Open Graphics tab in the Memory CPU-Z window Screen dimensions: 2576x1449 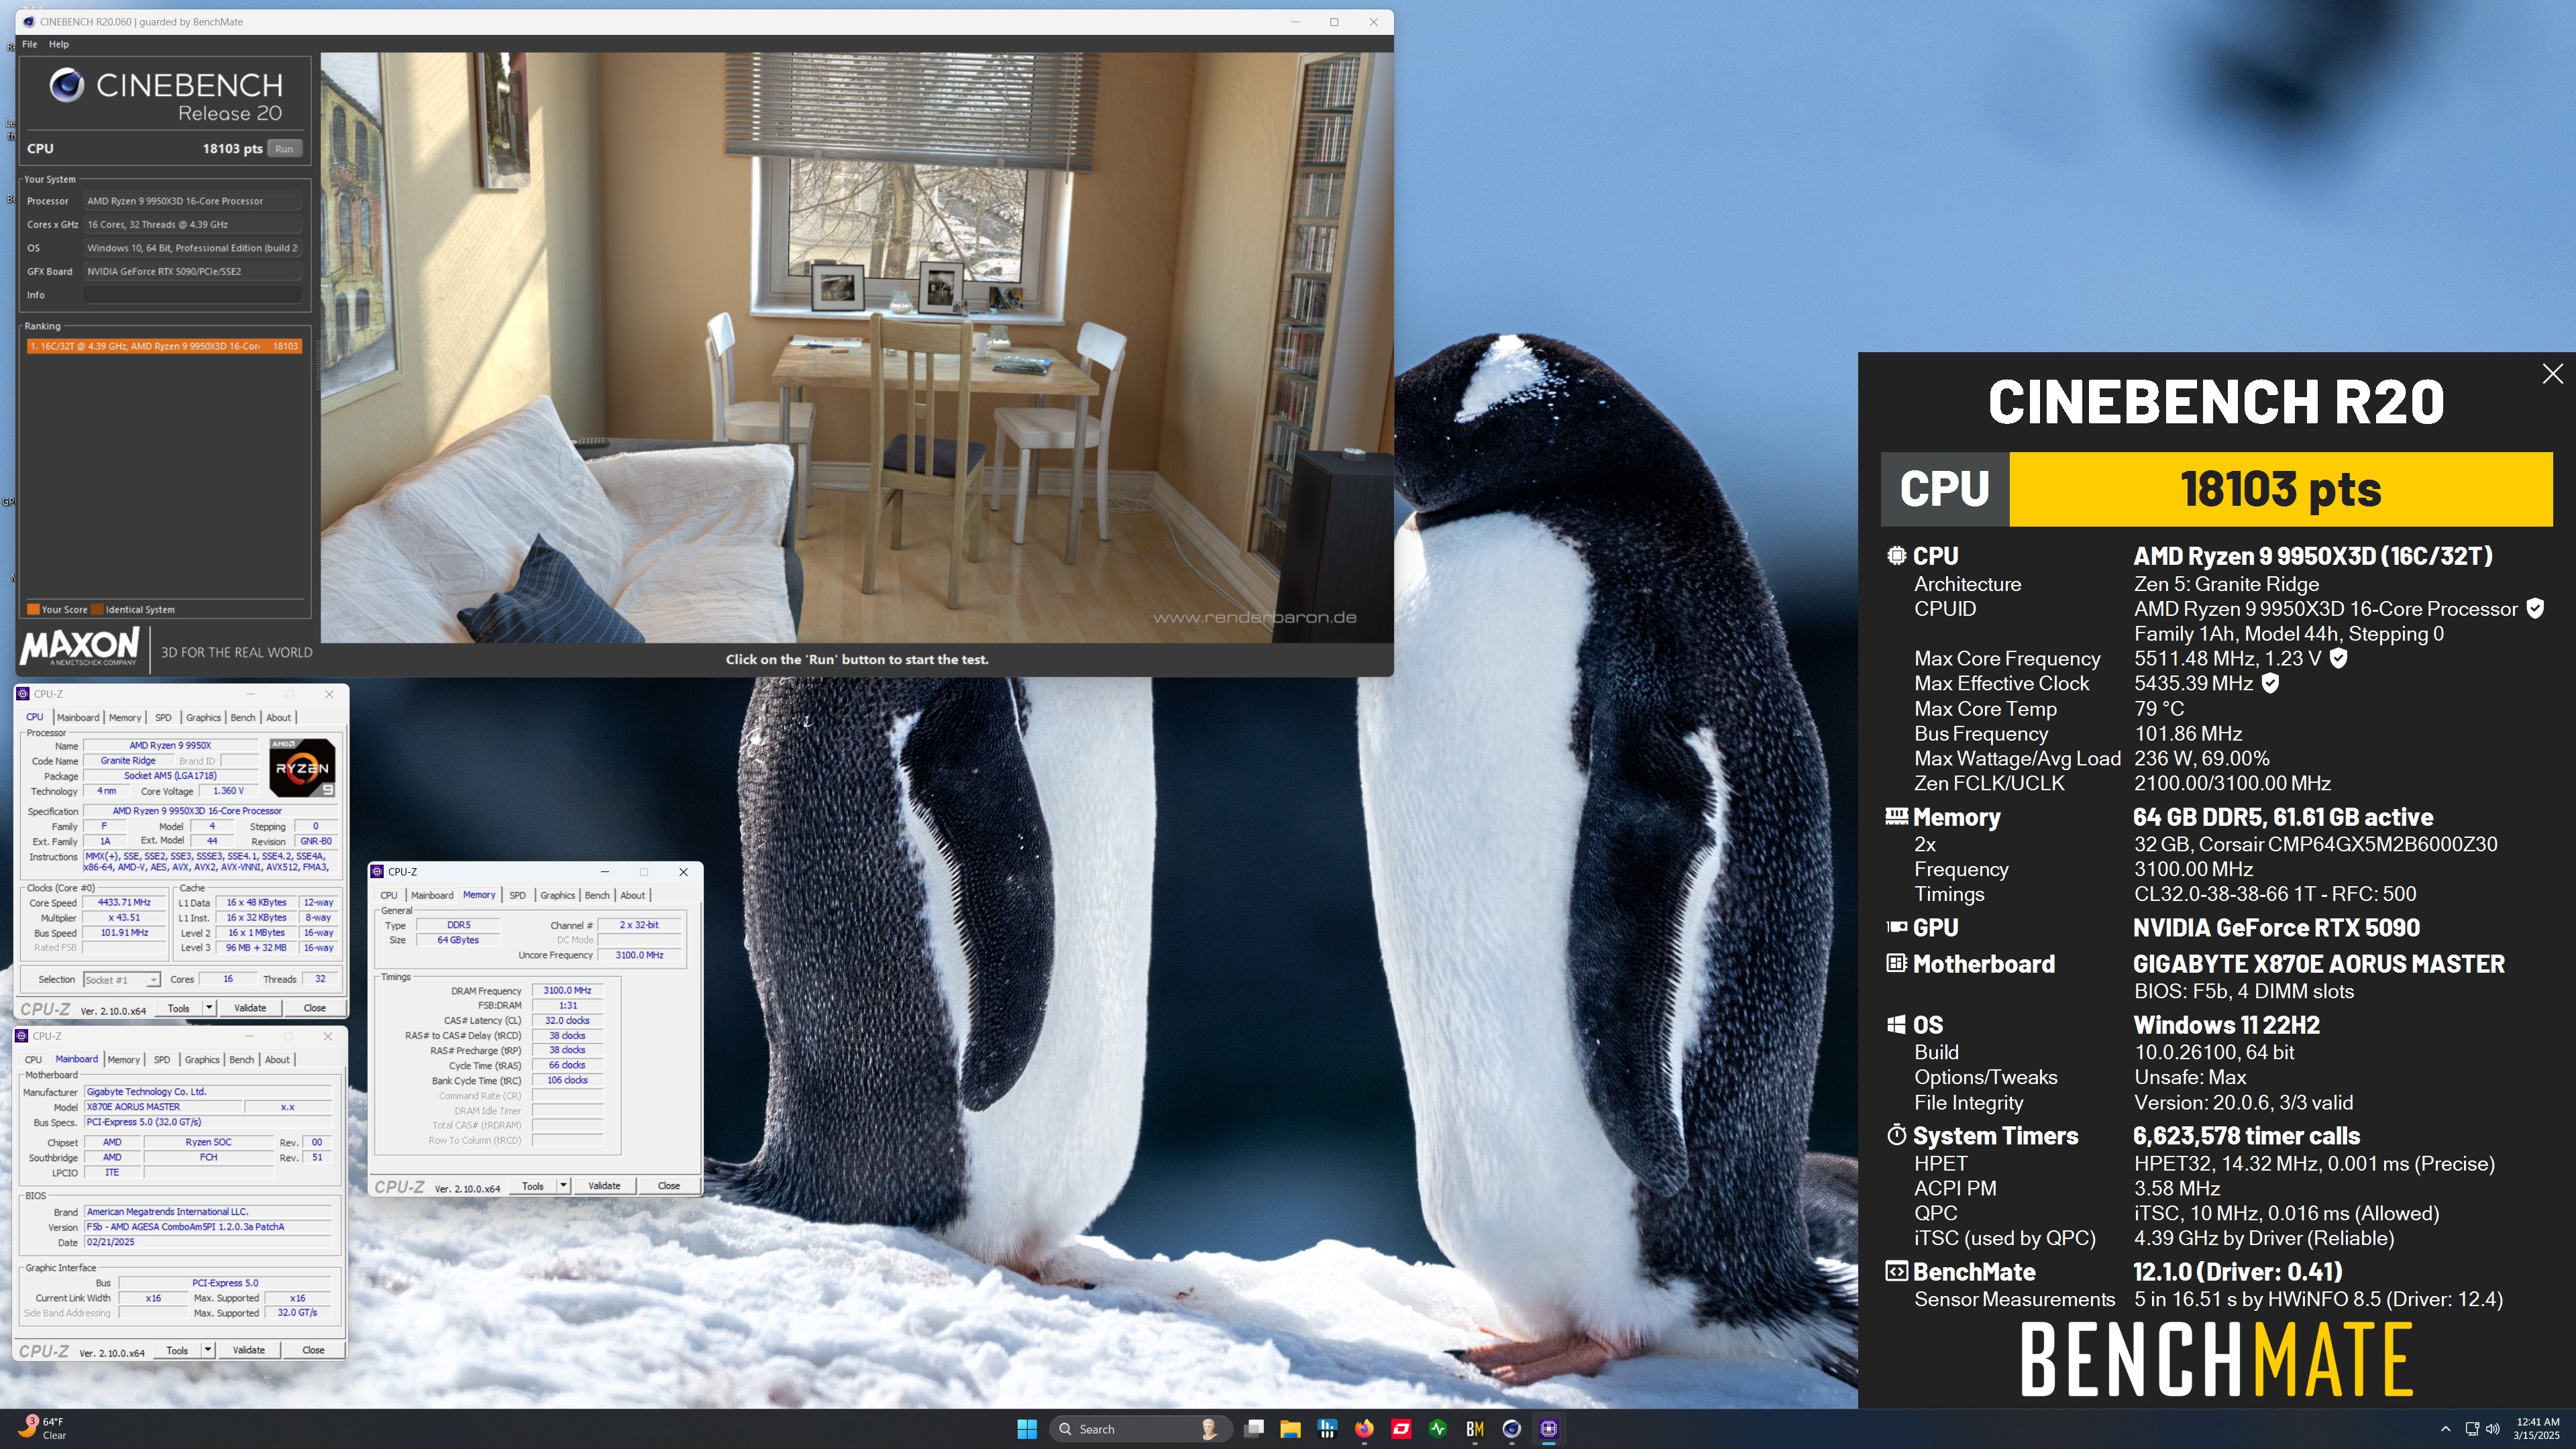pyautogui.click(x=557, y=895)
